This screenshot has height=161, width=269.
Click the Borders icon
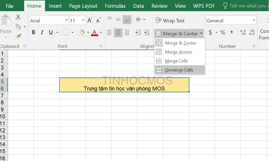click(x=66, y=32)
